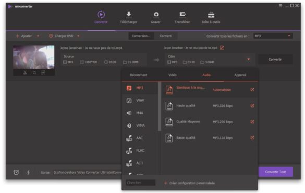Expand the Ajouter dropdown arrow
This screenshot has height=193, width=305.
pyautogui.click(x=38, y=36)
